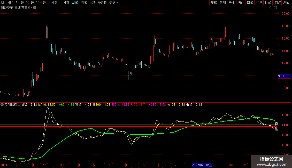Select the 15分钟 period tab
The height and width of the screenshot is (168, 292).
[41, 2]
